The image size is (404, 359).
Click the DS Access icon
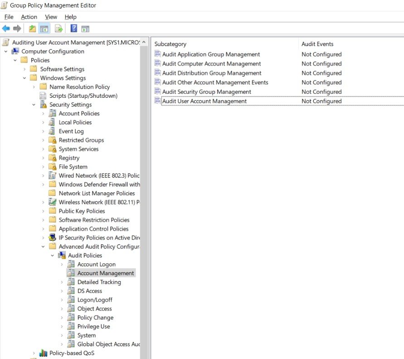(x=71, y=291)
